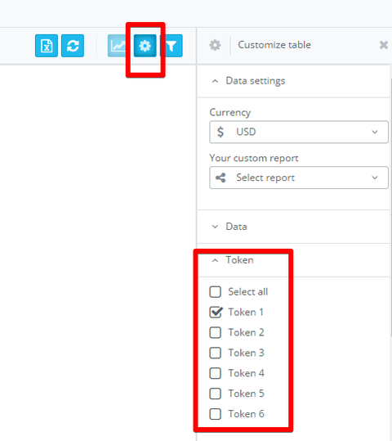This screenshot has height=441, width=392.
Task: Open the Select report dropdown
Action: point(299,178)
